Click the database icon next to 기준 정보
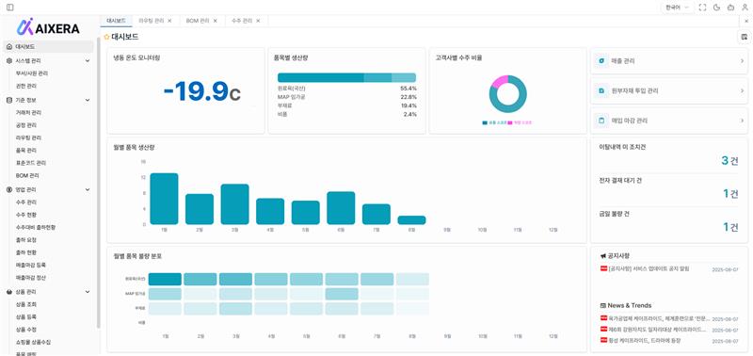The width and height of the screenshot is (753, 356). pyautogui.click(x=9, y=100)
